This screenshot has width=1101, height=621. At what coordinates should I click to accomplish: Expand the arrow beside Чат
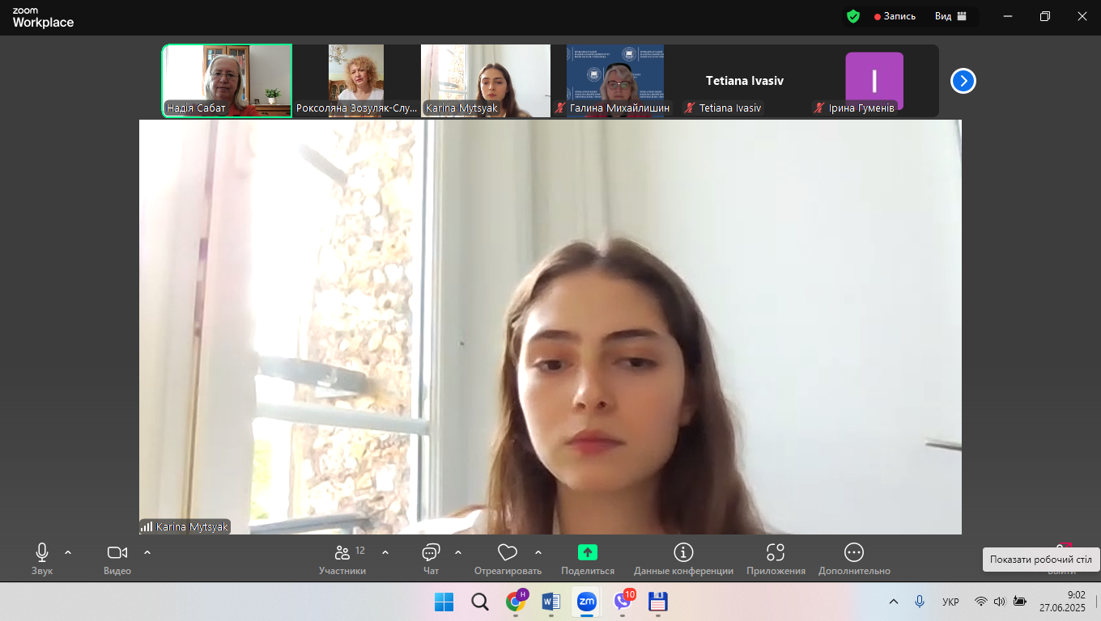coord(458,552)
